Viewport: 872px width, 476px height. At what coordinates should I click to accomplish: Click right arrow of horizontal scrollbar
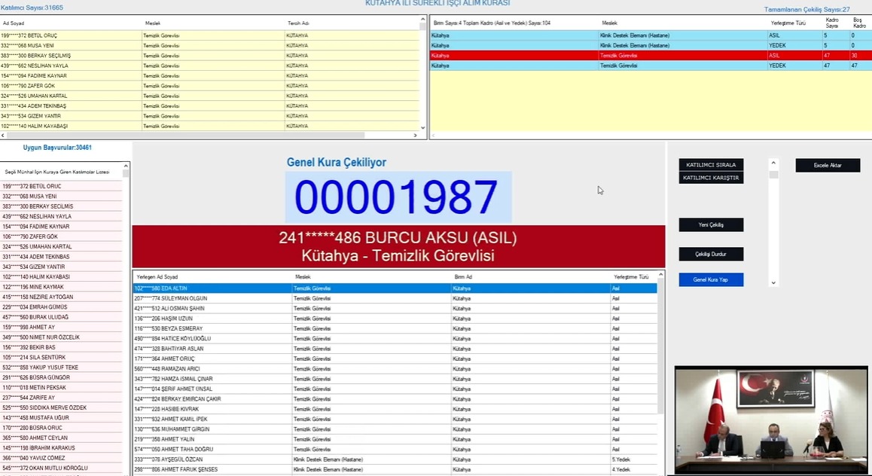[x=415, y=136]
